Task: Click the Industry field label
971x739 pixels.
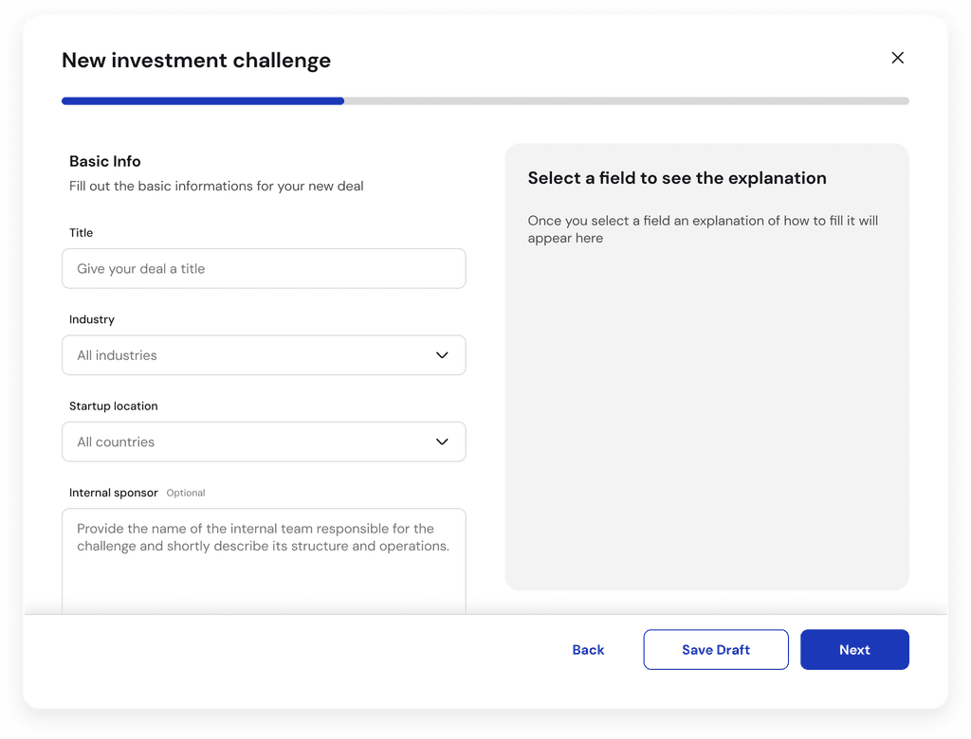Action: tap(92, 319)
